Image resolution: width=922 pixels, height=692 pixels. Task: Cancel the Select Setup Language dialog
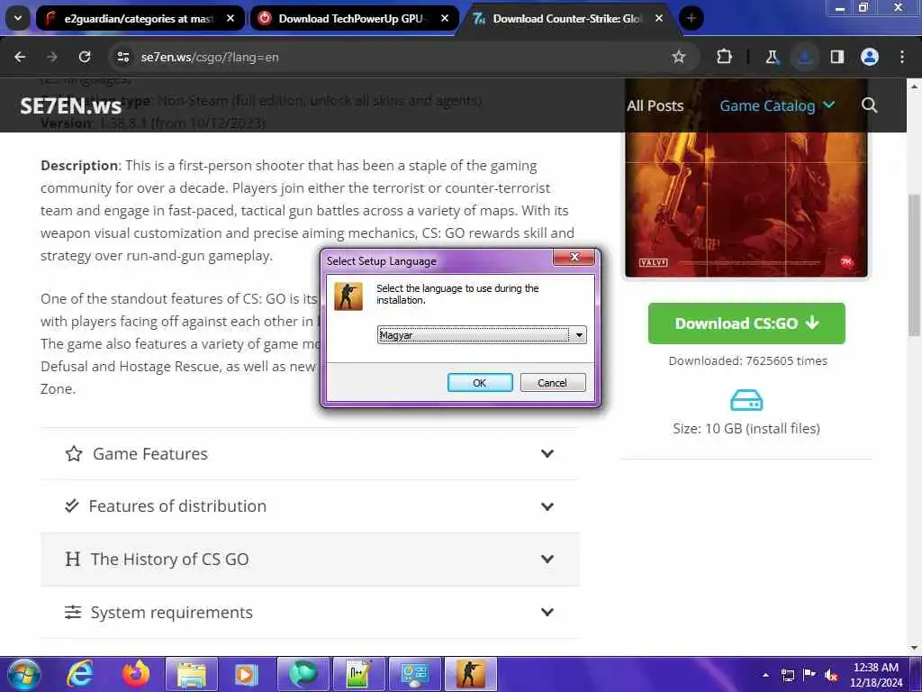pyautogui.click(x=552, y=382)
